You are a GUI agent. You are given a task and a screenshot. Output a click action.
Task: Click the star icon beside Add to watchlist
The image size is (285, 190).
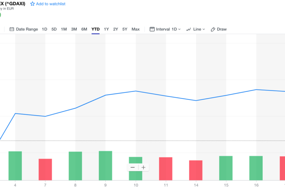coord(32,4)
